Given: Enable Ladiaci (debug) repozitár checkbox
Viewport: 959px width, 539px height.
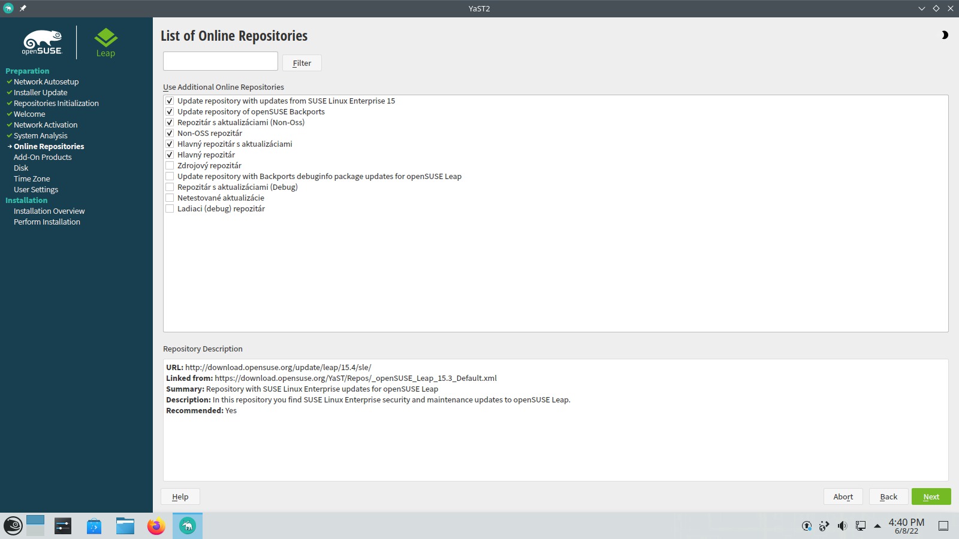Looking at the screenshot, I should 170,208.
